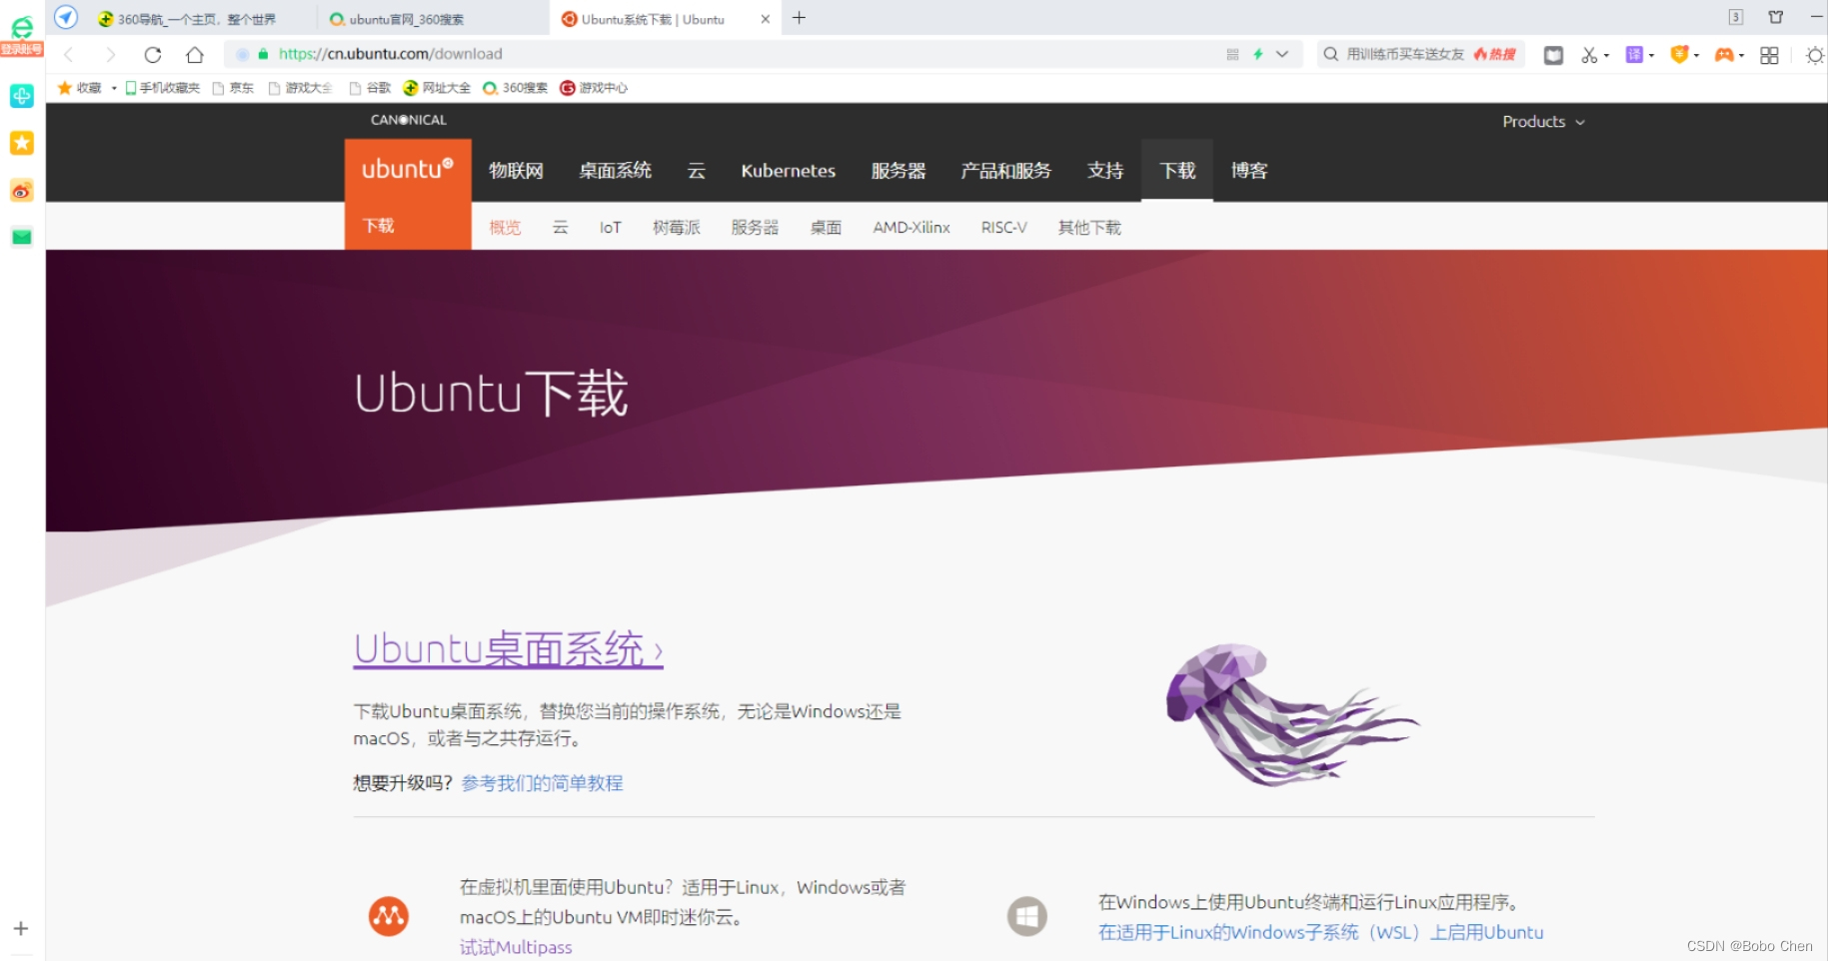1828x961 pixels.
Task: Expand the Products dropdown
Action: pyautogui.click(x=1543, y=122)
